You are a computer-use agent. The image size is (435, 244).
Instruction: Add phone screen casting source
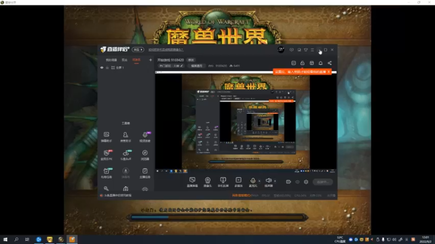223,182
